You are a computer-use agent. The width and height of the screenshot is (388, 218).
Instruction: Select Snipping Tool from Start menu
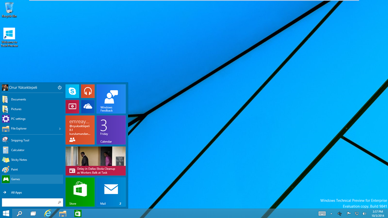20,140
